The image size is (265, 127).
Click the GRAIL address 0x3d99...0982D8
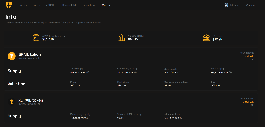[28, 59]
